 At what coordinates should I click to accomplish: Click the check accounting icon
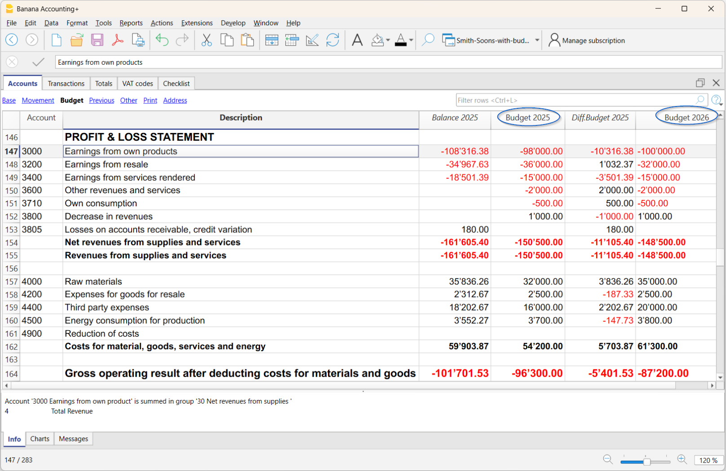tap(312, 40)
